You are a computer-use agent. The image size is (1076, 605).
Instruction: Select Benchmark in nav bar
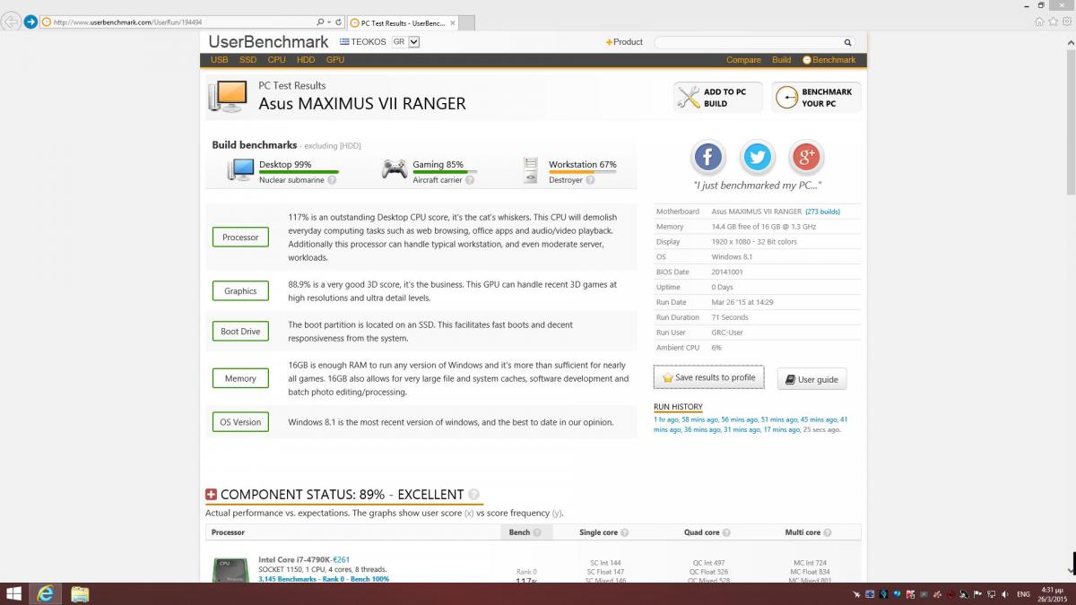click(829, 60)
